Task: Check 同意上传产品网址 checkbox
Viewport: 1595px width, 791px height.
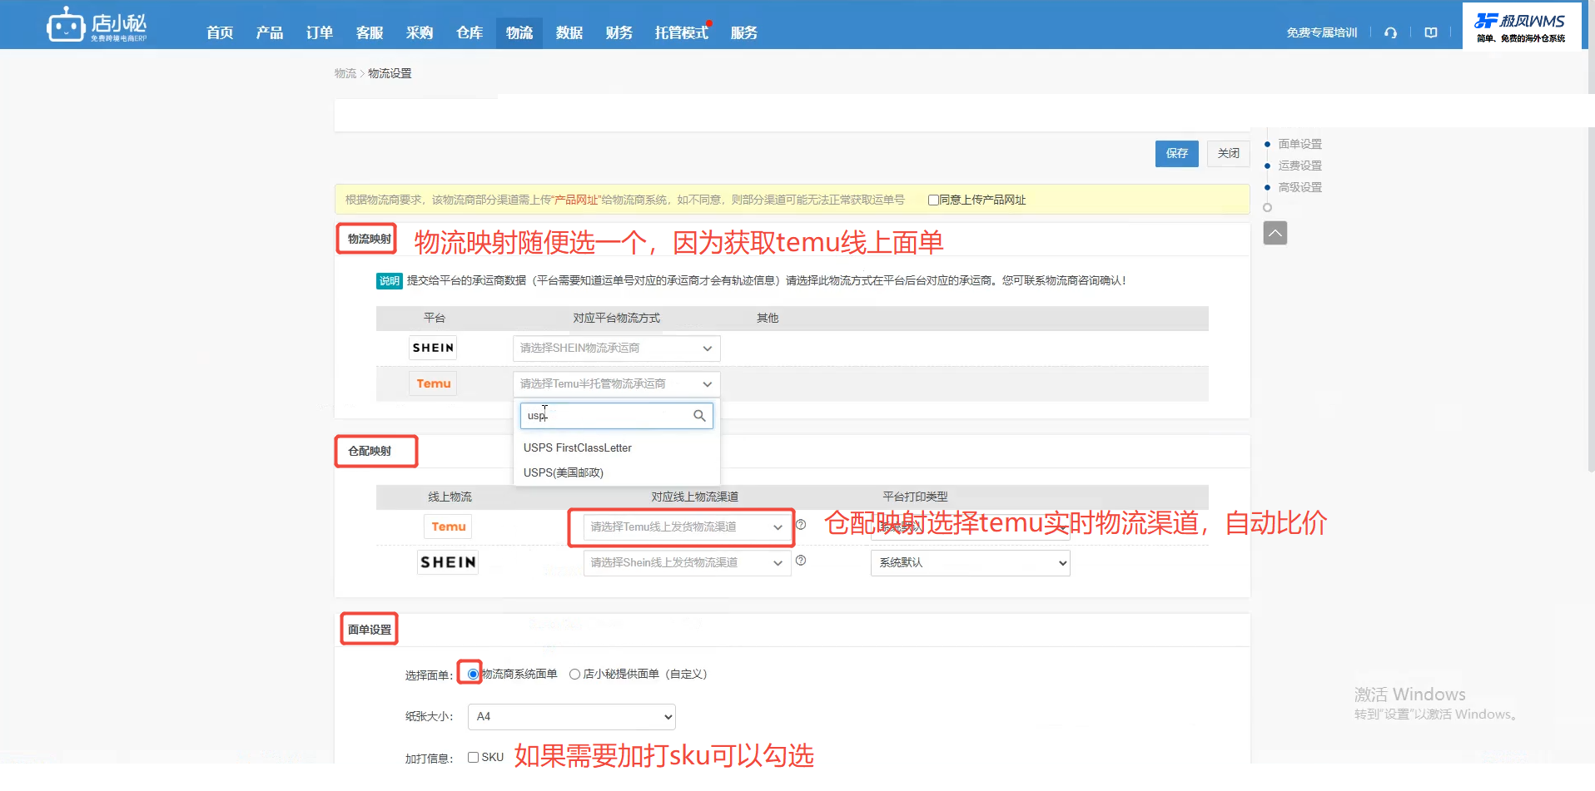Action: 933,200
